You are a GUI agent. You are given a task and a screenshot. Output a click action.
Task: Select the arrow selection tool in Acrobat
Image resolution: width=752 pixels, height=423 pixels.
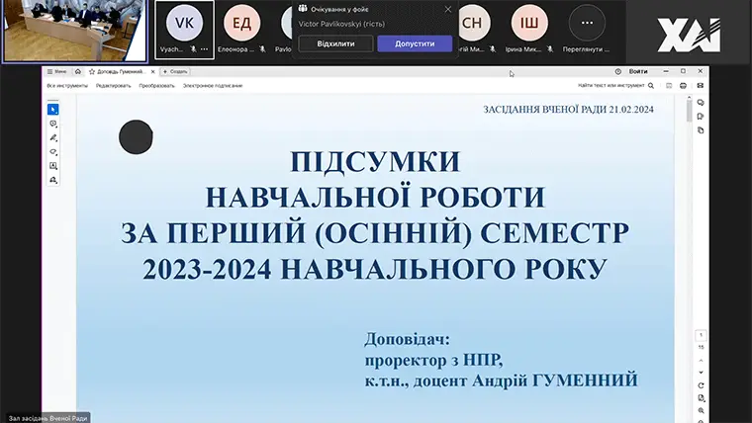pos(53,109)
